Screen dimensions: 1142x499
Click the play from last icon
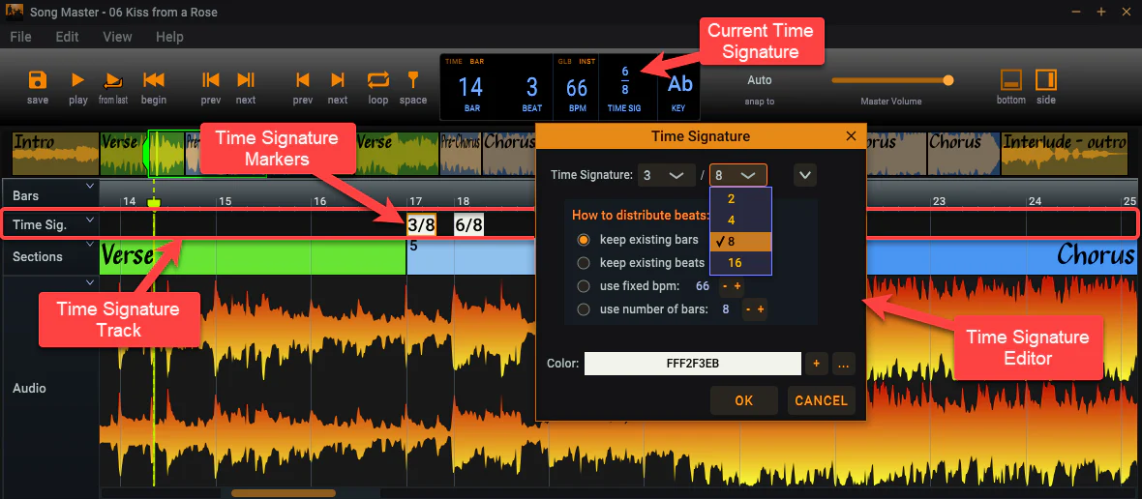click(x=113, y=80)
